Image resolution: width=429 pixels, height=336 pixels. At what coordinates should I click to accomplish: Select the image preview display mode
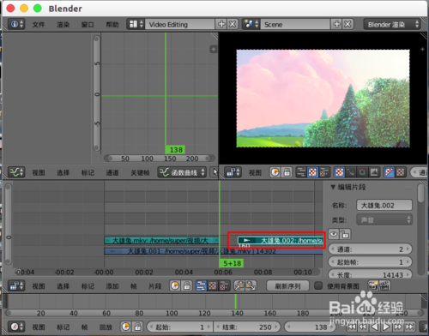pos(340,172)
